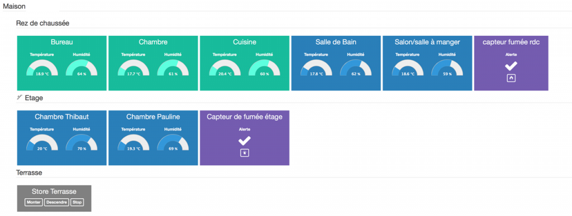The height and width of the screenshot is (216, 572).
Task: Click the 19.3 °C value in Chambre Pauline
Action: point(133,148)
